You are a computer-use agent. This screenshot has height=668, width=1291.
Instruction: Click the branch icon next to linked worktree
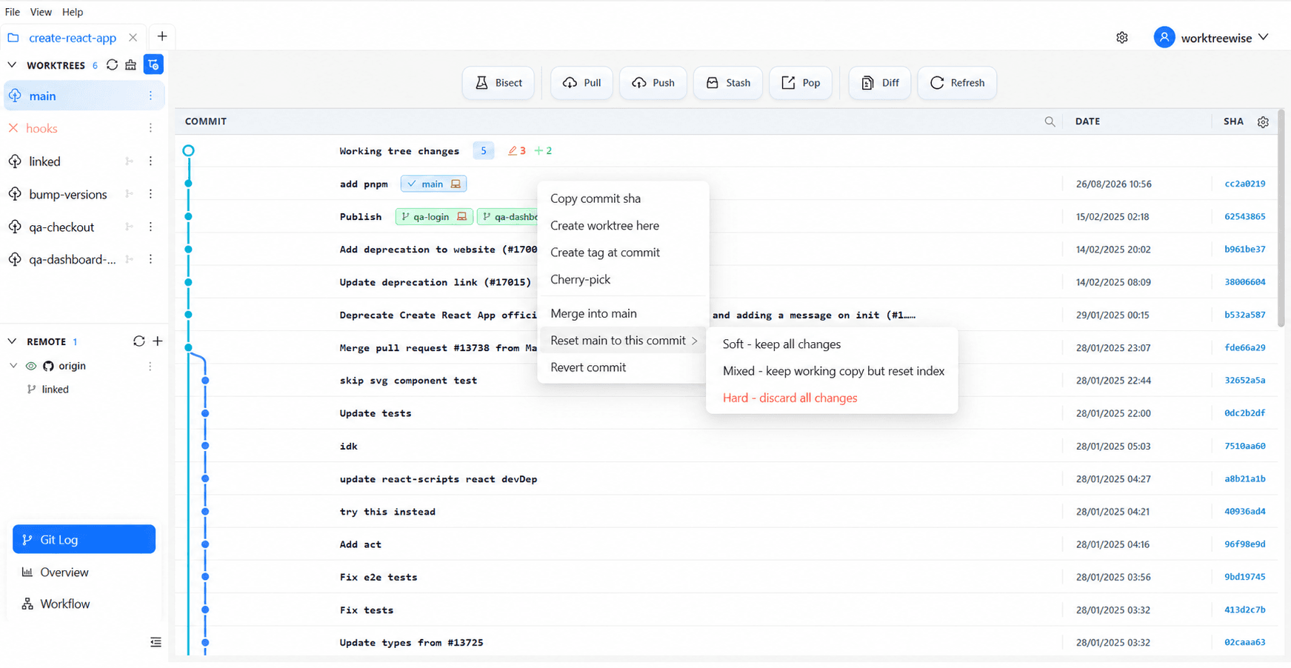(x=129, y=161)
